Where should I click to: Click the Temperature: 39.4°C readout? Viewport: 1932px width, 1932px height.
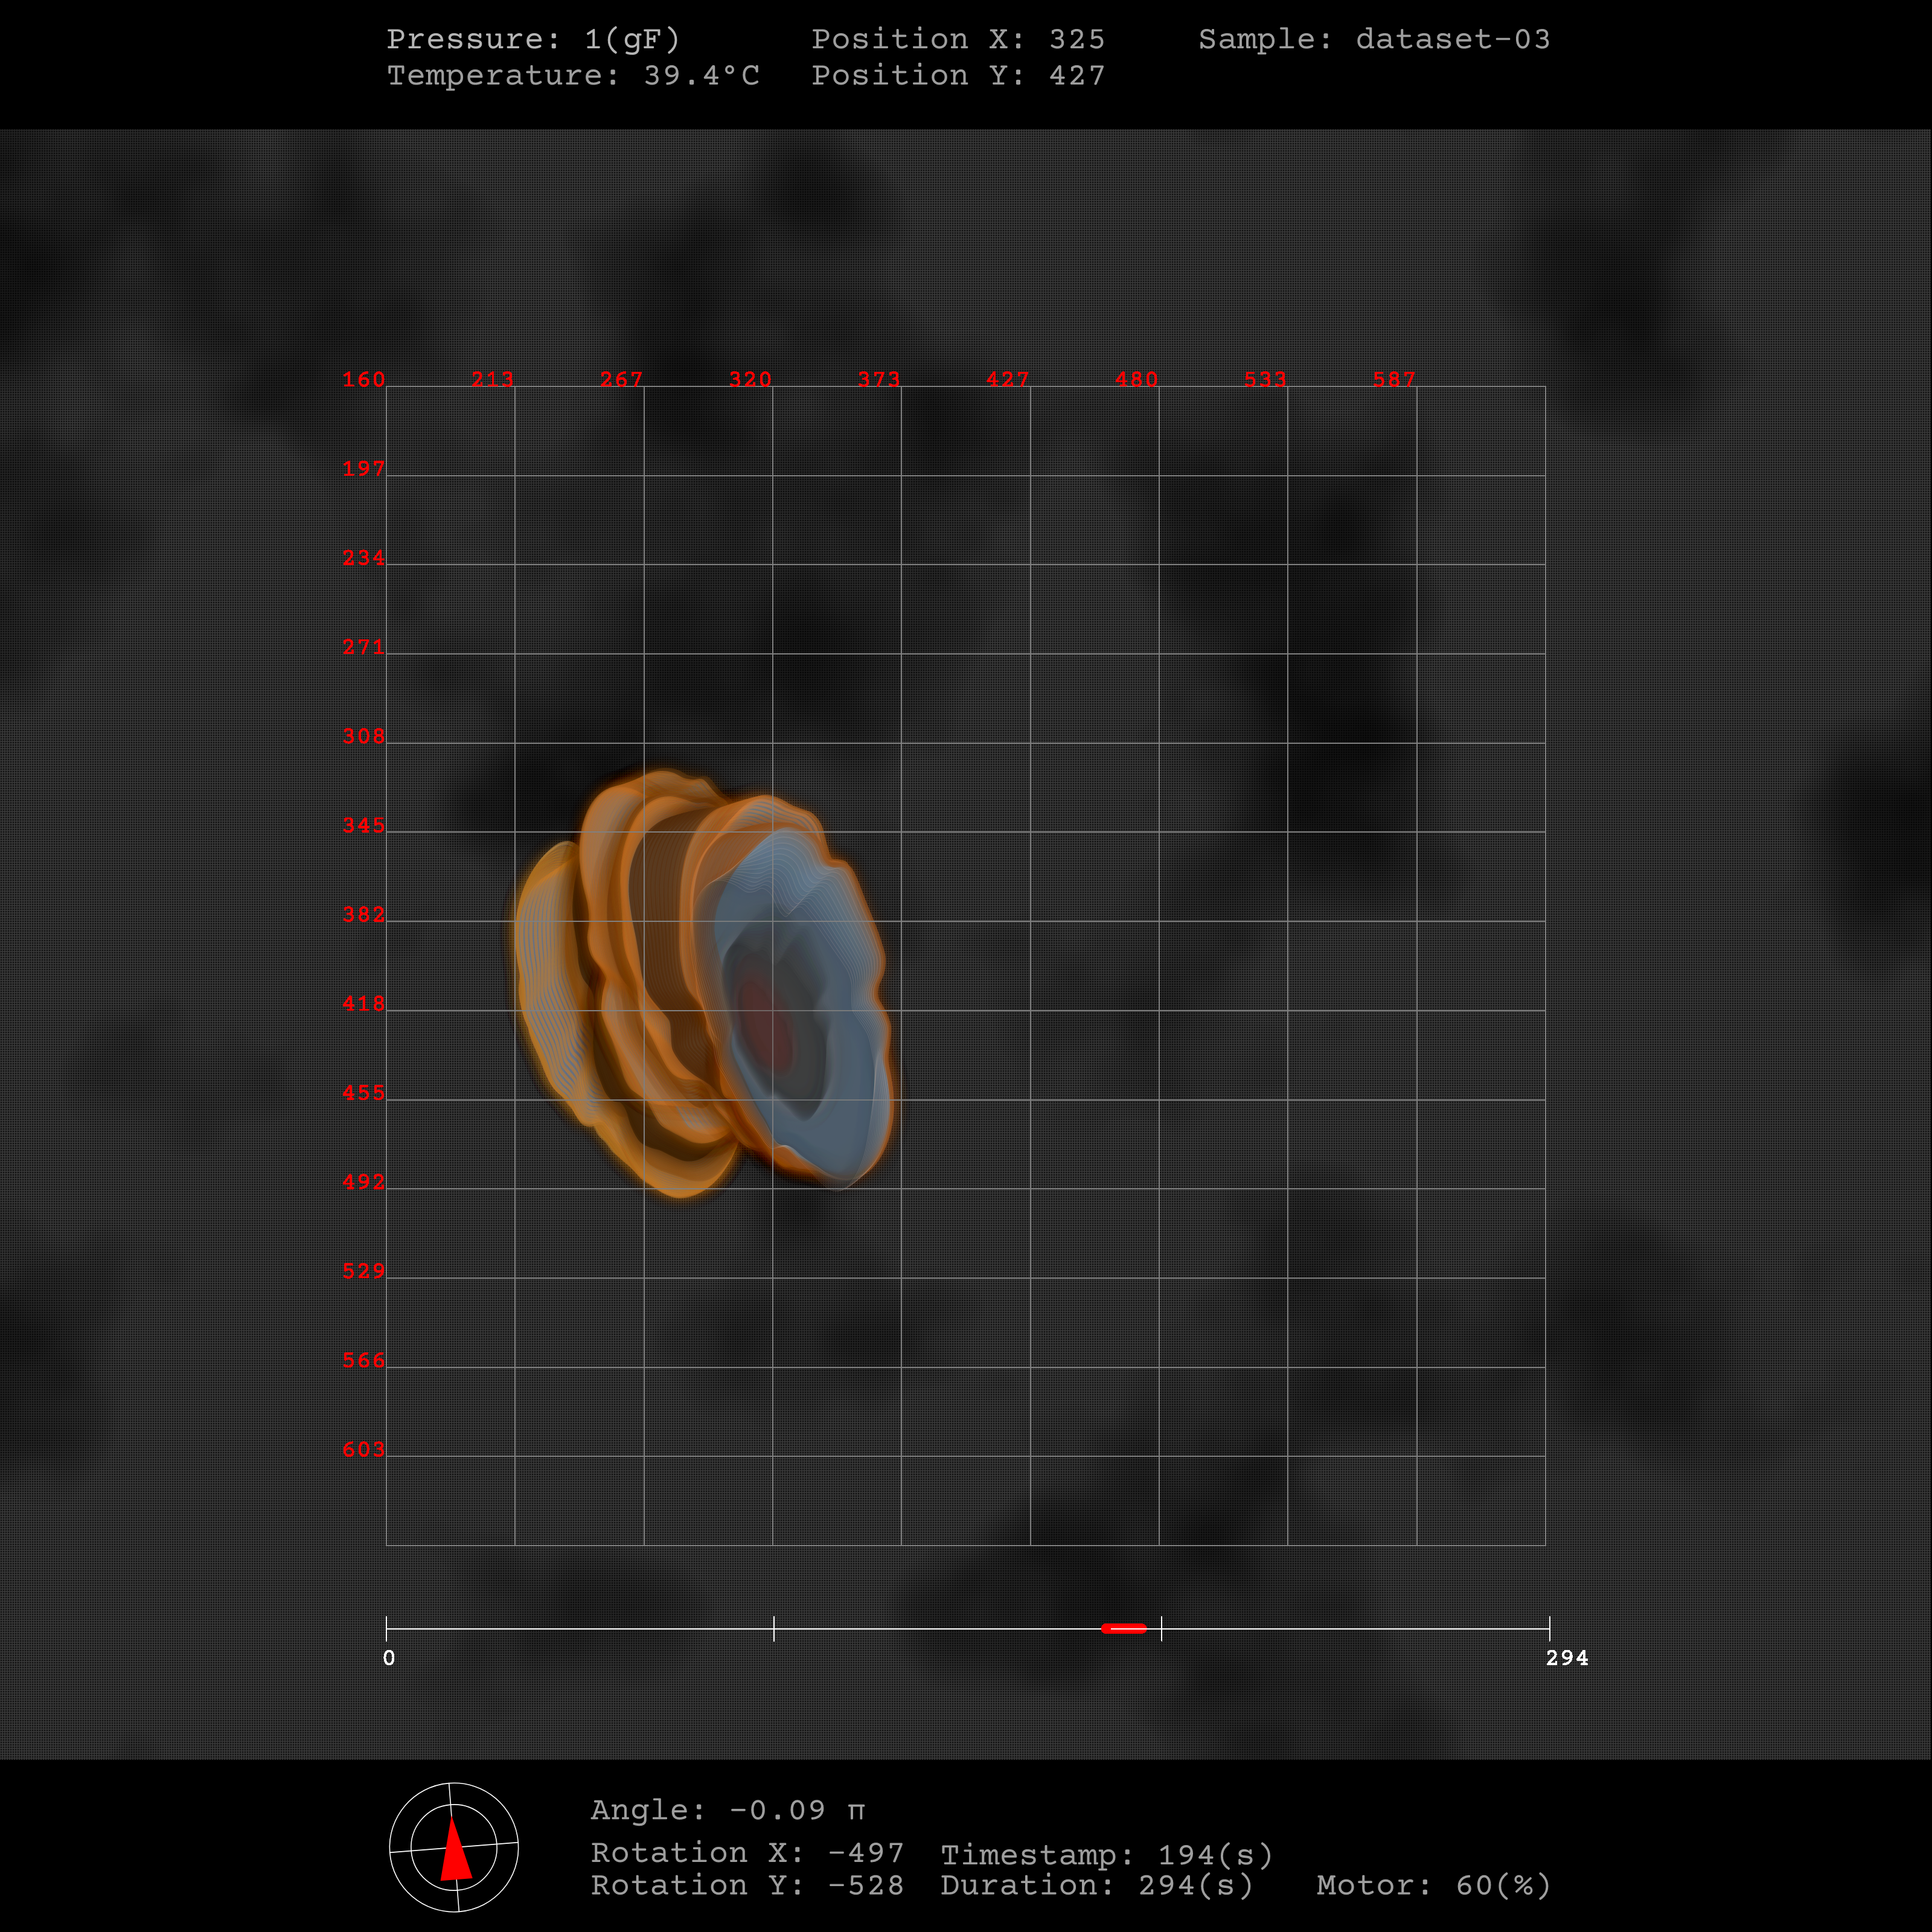[573, 75]
